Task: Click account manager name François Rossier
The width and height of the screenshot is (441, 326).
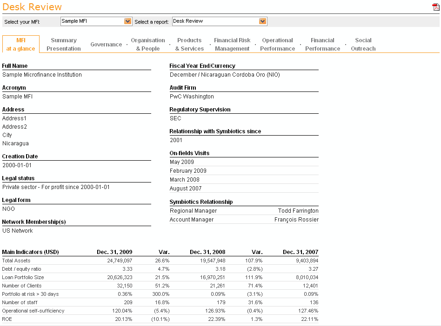Action: [x=296, y=220]
